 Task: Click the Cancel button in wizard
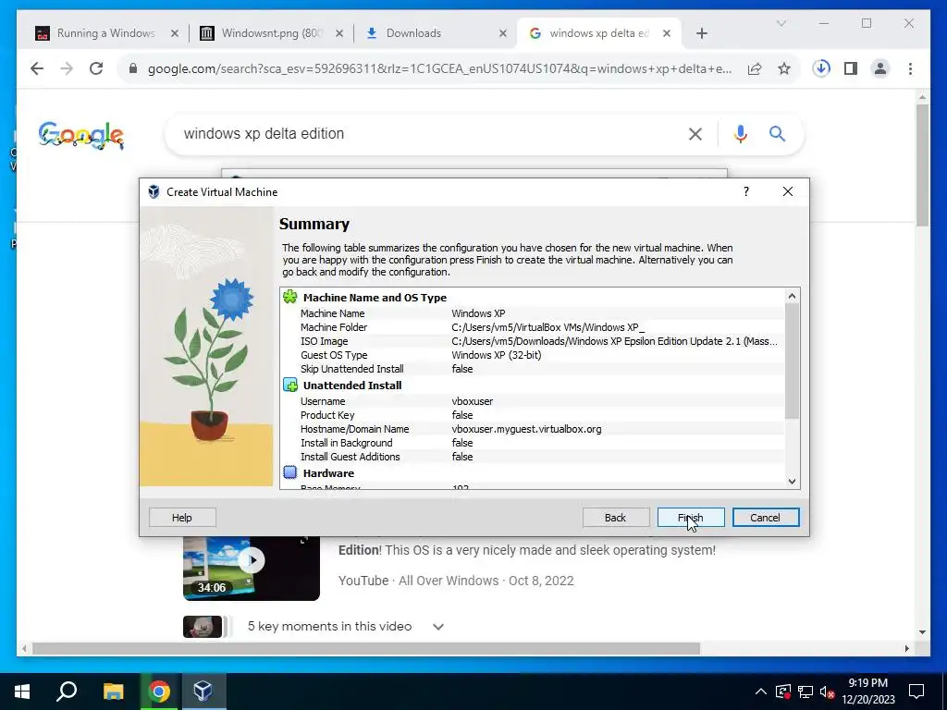click(765, 518)
